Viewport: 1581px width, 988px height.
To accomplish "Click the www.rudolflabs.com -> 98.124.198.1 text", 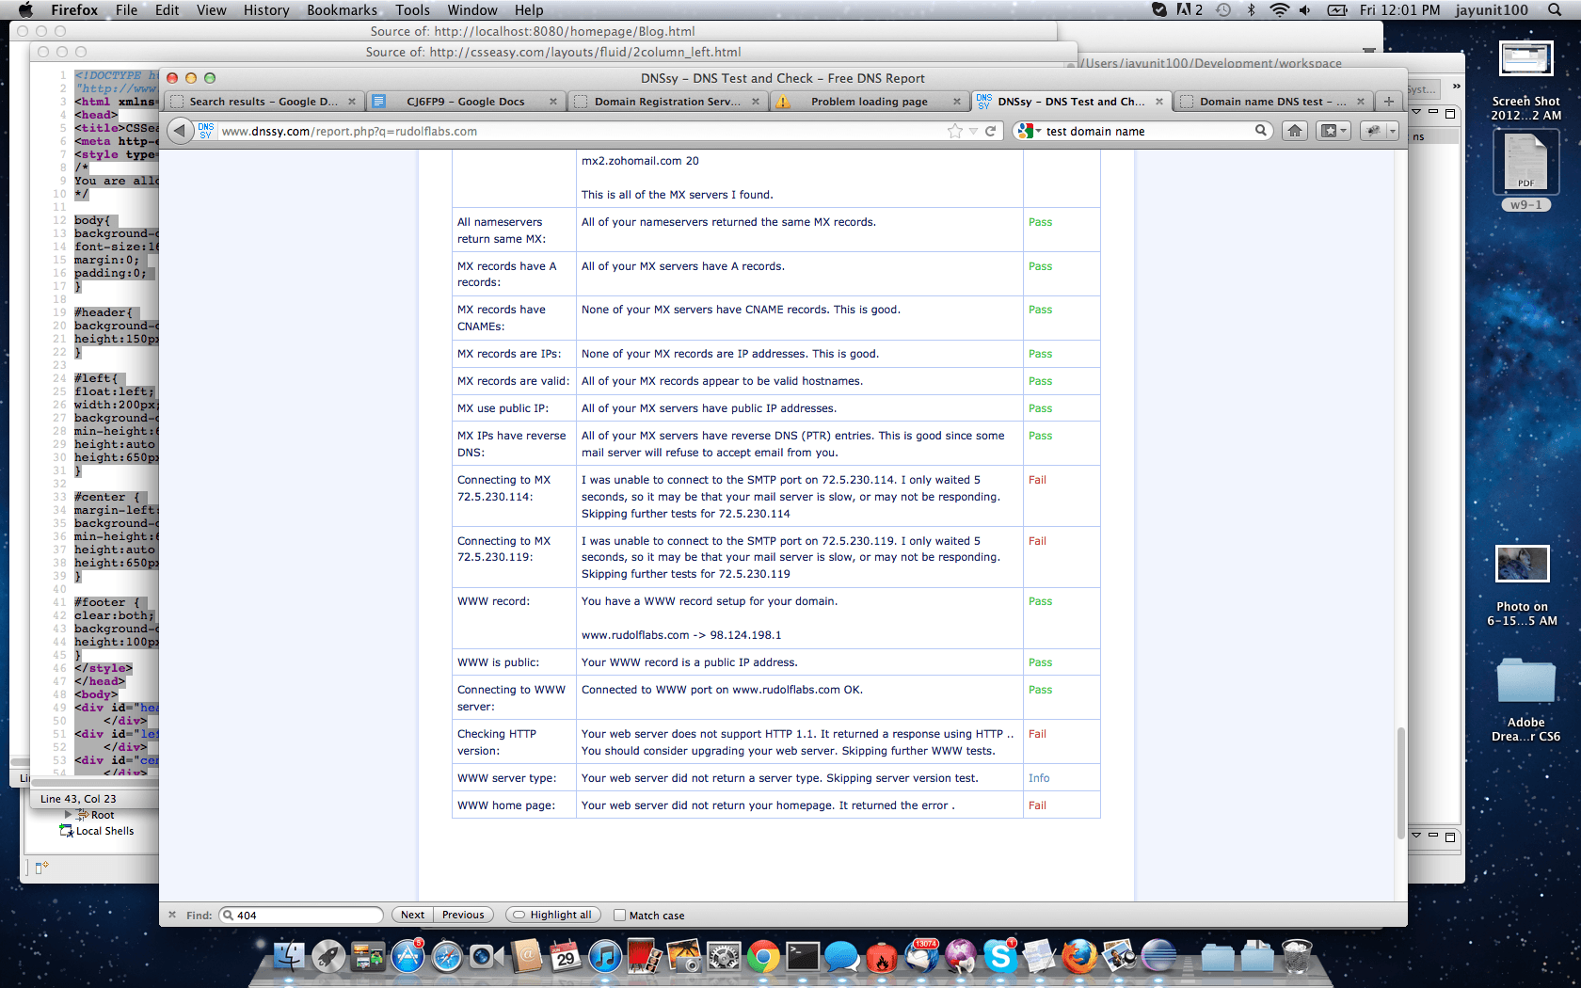I will [681, 635].
